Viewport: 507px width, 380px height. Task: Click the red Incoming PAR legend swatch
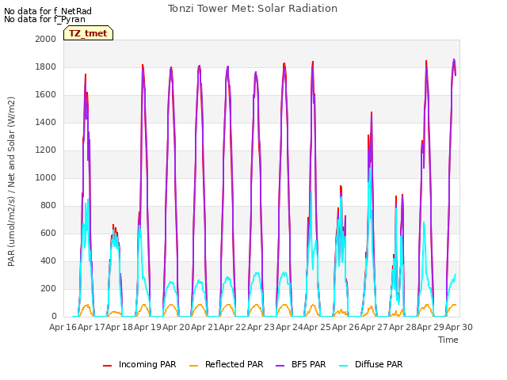108,366
